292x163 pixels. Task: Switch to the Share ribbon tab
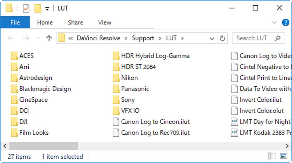(75, 22)
